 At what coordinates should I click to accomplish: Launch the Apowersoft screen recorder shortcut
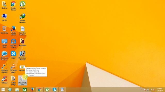coord(4,56)
